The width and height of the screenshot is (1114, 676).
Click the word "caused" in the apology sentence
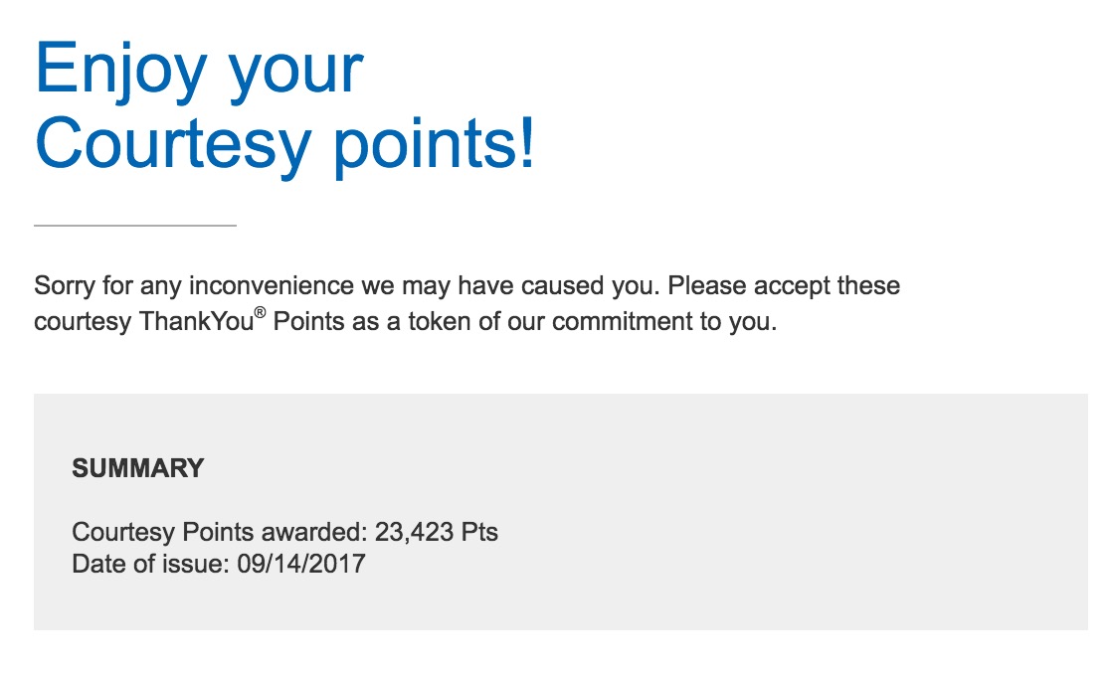pos(556,286)
